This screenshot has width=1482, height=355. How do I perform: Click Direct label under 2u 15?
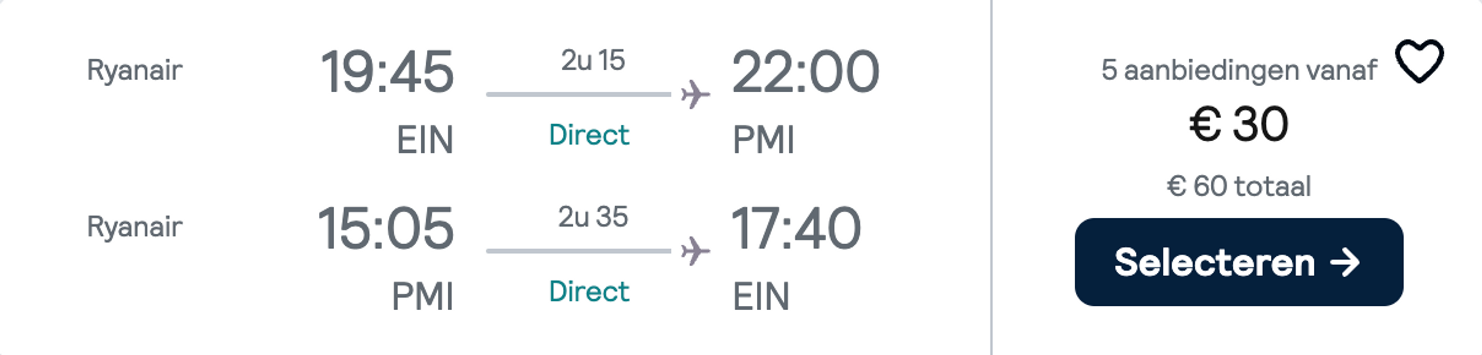coord(589,135)
